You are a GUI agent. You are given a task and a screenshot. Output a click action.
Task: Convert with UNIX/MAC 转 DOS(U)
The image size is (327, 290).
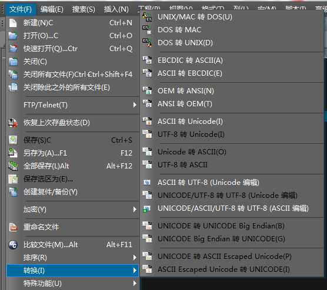tap(232, 17)
